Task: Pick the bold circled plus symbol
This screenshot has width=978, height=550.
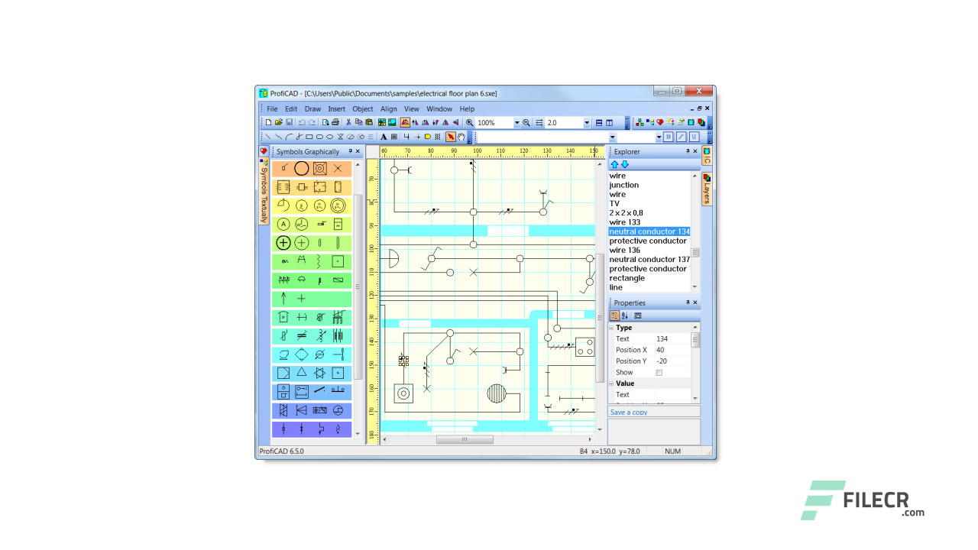Action: [283, 243]
